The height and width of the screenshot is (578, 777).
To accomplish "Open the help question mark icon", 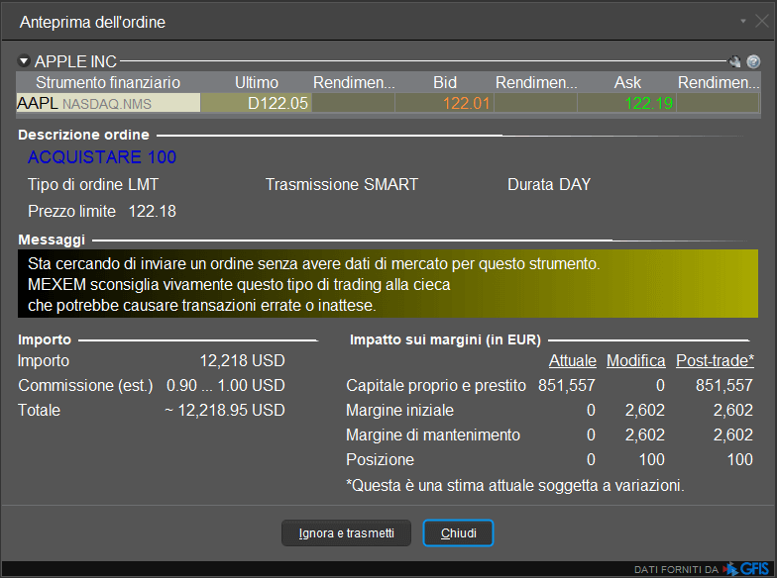I will coord(753,61).
